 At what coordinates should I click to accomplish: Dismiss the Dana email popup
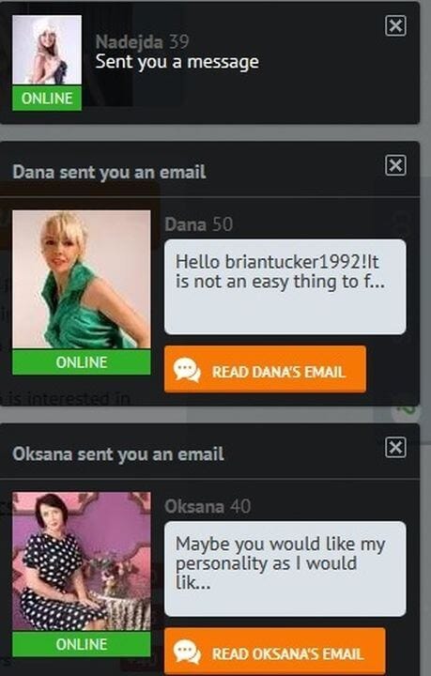(395, 165)
